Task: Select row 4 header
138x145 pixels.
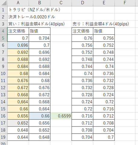Action: (4, 31)
